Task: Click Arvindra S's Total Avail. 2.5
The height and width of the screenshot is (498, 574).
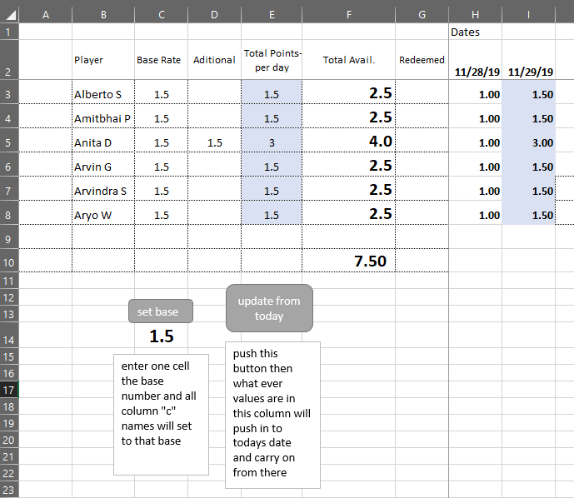Action: 349,188
